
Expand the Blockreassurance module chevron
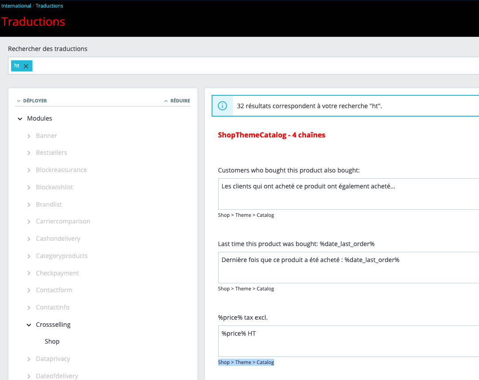29,170
